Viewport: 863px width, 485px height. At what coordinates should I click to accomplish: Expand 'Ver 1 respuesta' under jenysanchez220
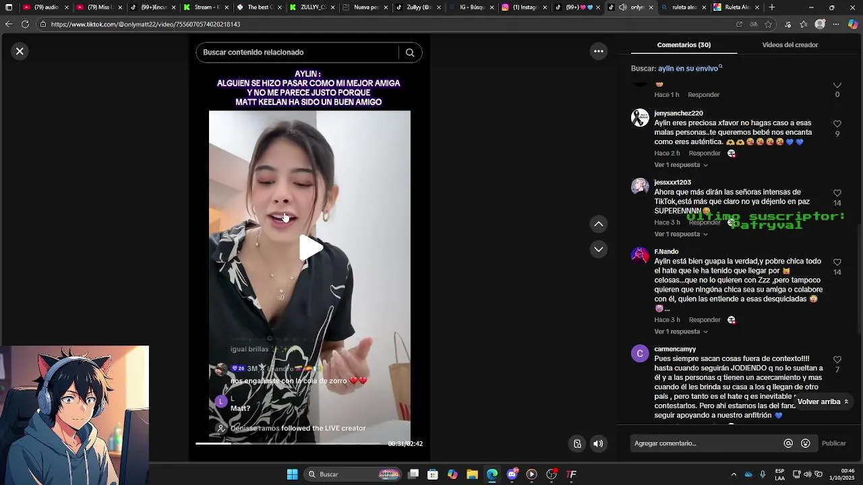[680, 165]
